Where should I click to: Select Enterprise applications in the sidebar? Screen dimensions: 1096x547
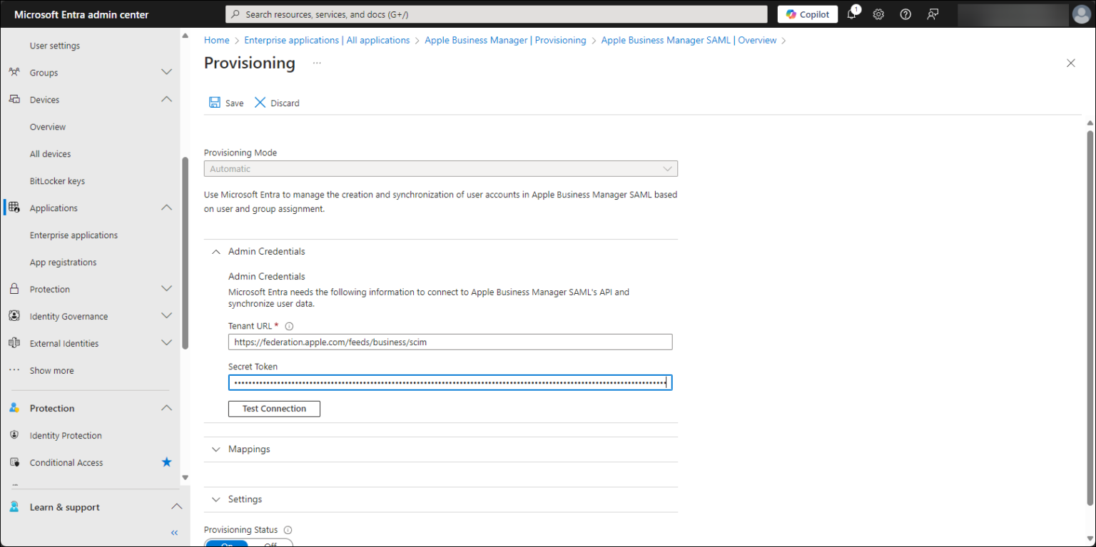(73, 235)
